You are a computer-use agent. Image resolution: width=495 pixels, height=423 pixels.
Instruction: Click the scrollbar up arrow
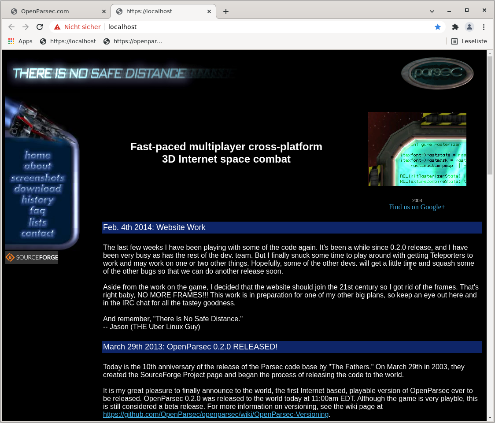(x=490, y=53)
